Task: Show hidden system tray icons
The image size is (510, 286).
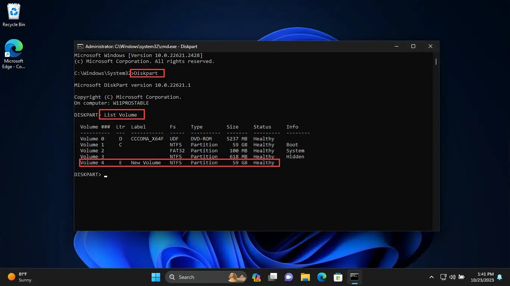Action: [432, 277]
